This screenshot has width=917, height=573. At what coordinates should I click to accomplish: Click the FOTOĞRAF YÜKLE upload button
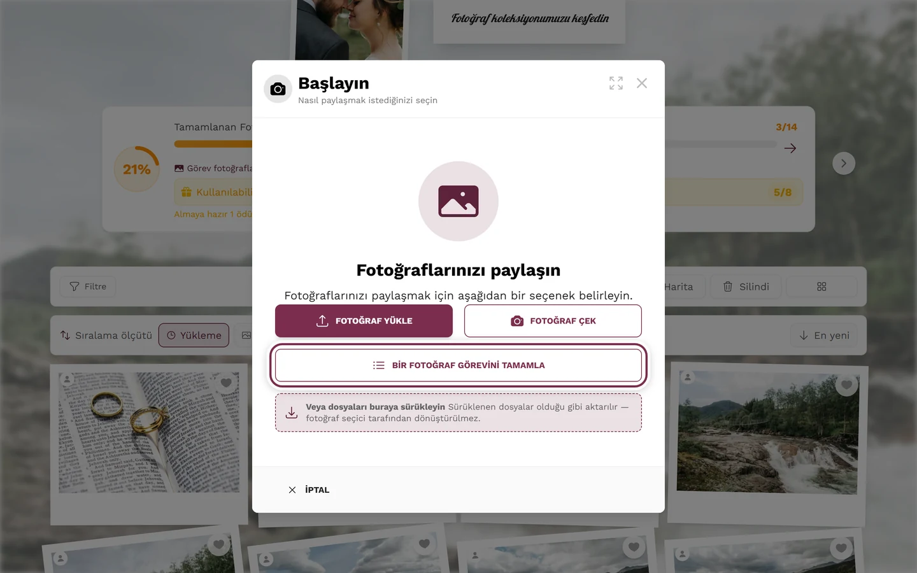click(364, 321)
